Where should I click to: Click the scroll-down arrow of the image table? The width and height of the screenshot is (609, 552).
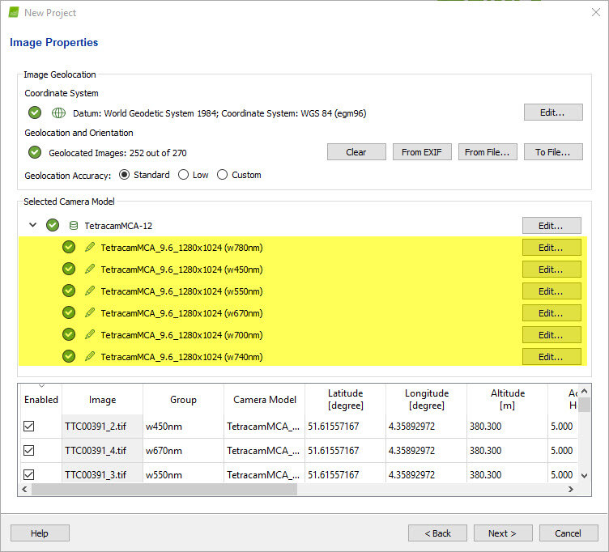coord(583,475)
